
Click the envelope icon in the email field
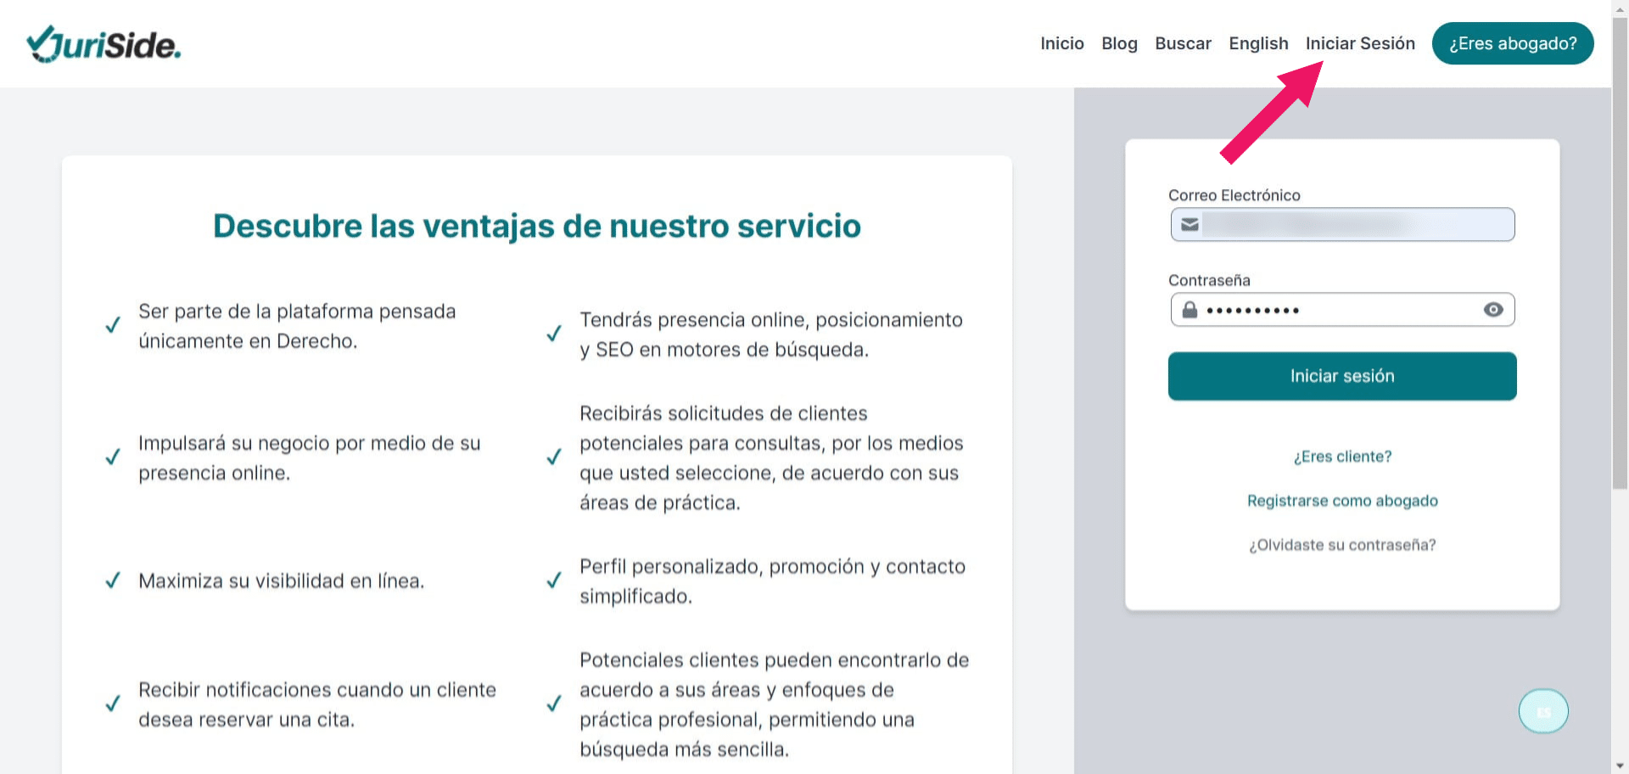point(1190,225)
